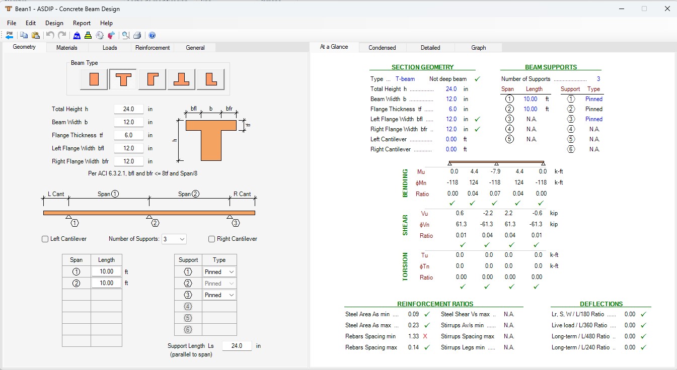Click the Copy icon in the toolbar
677x370 pixels.
point(24,35)
